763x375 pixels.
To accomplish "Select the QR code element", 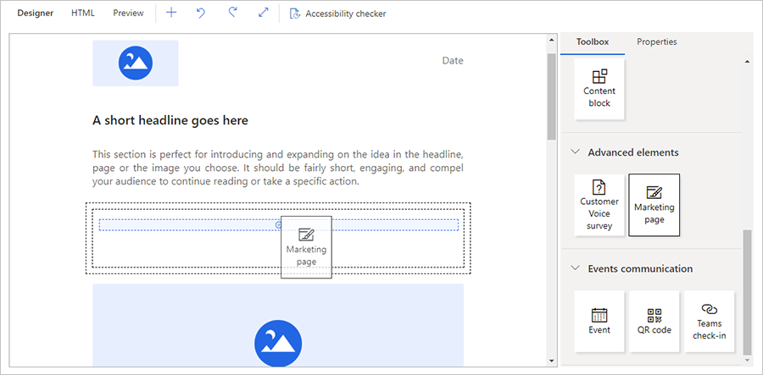I will 654,322.
